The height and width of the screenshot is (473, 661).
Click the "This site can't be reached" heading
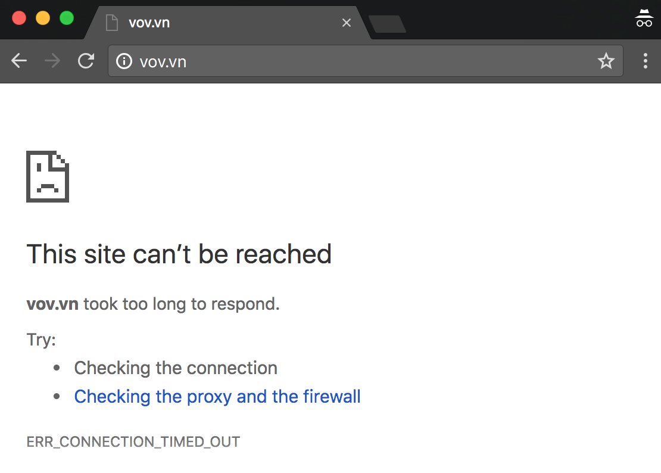[179, 254]
